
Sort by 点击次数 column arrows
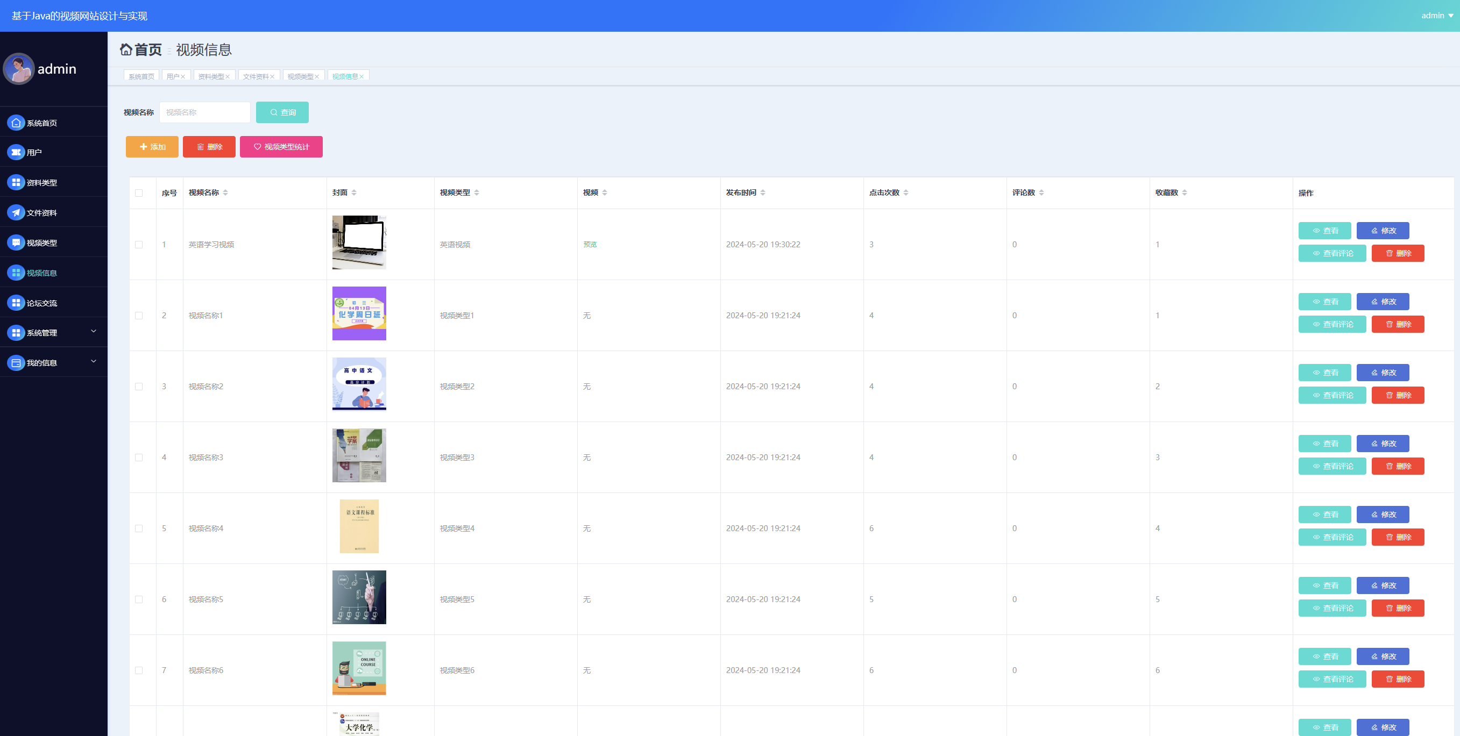(x=906, y=192)
